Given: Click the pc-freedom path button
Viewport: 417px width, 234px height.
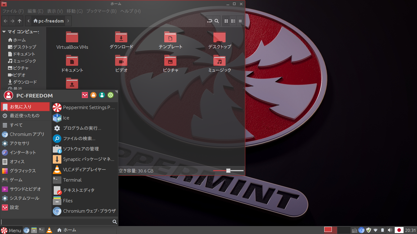Looking at the screenshot, I should pos(49,21).
